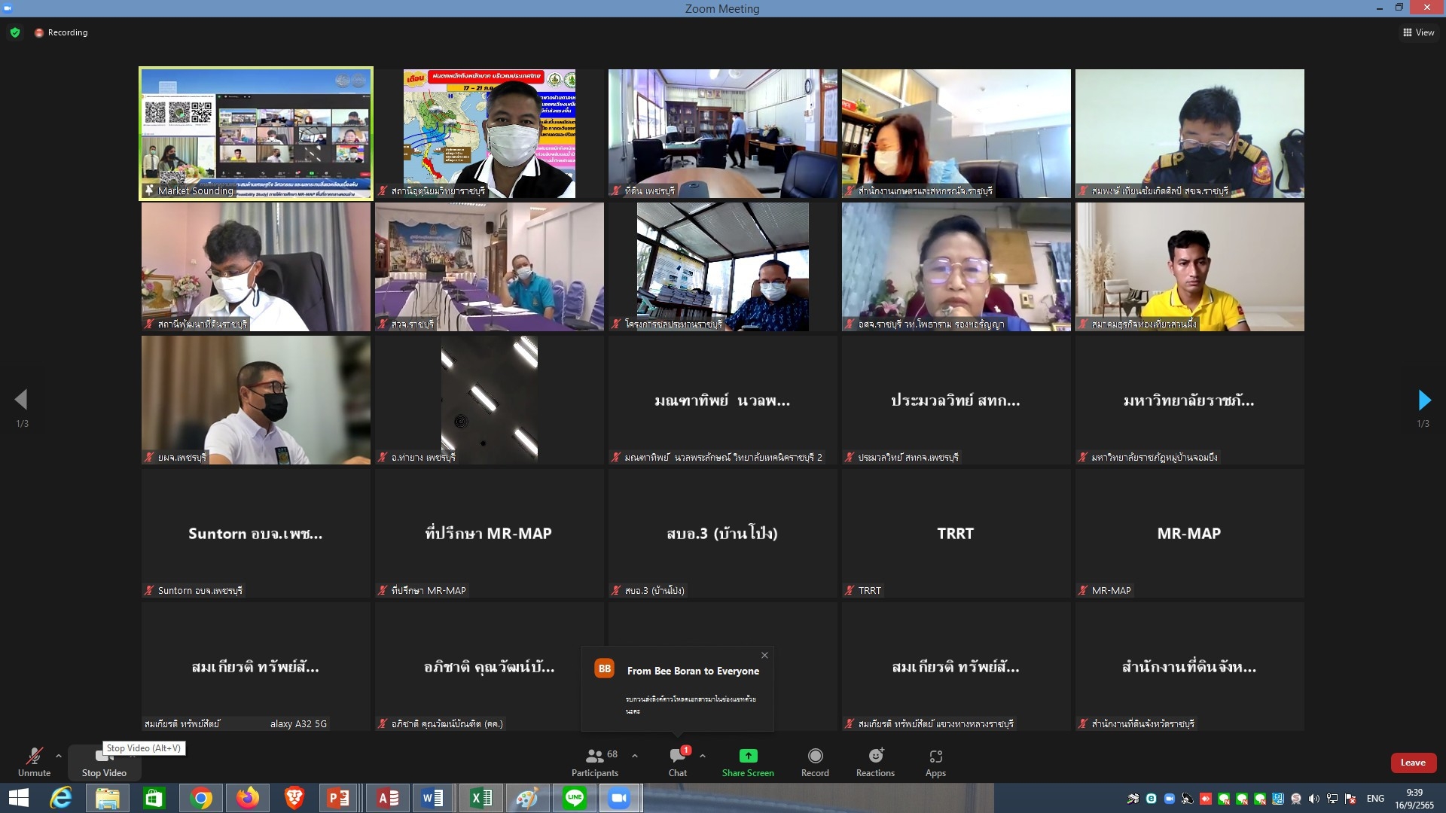The image size is (1446, 813).
Task: Open the Apps panel
Action: click(935, 760)
